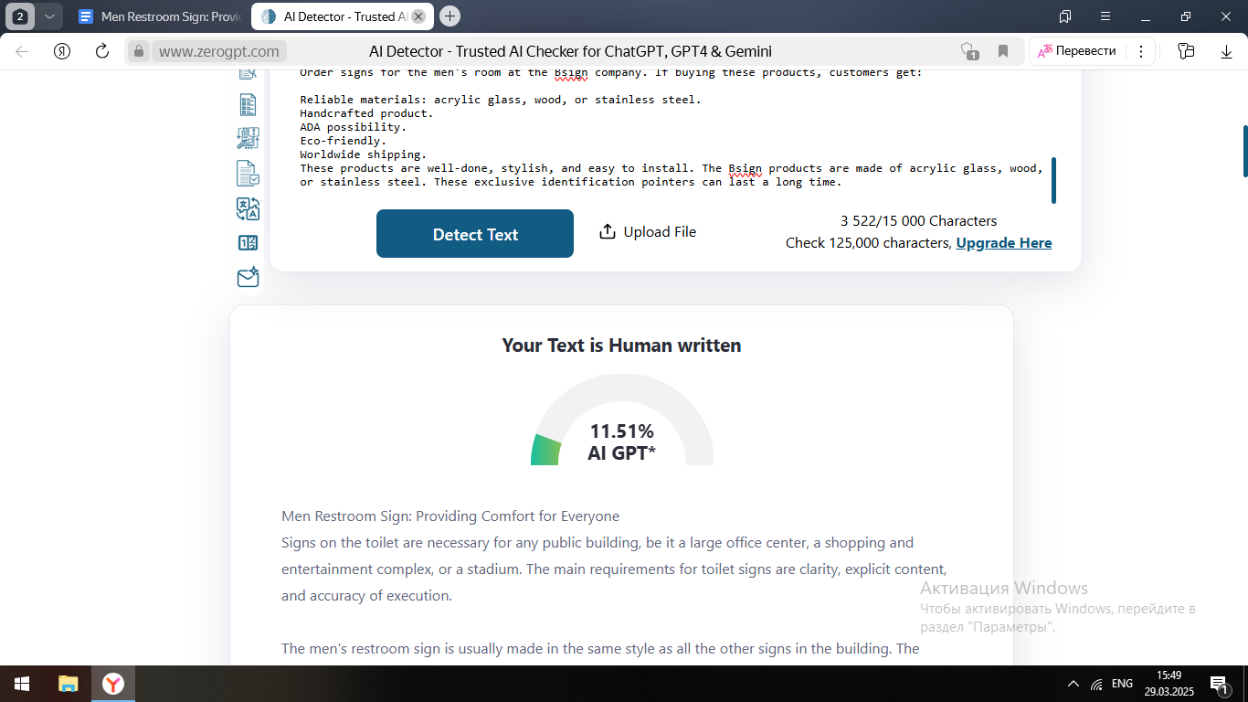Click the site lock security icon
This screenshot has height=702, width=1248.
coord(138,51)
